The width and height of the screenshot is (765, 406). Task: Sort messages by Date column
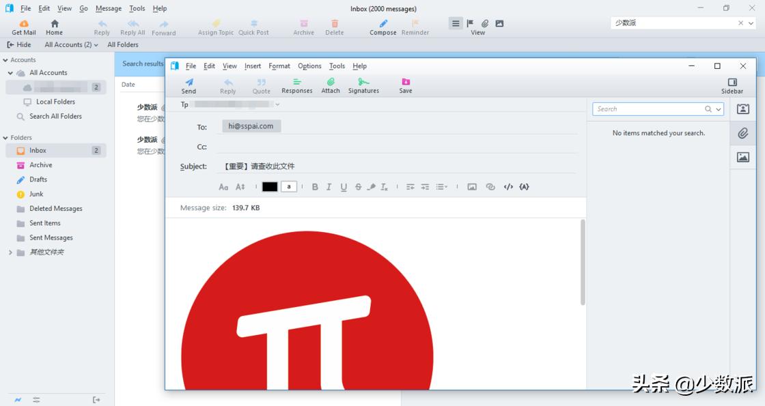128,85
